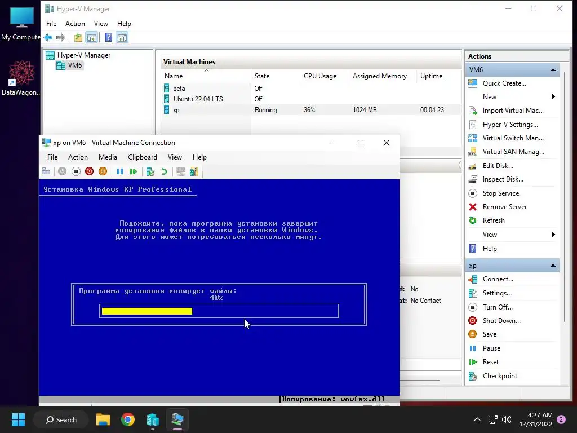Open Hyper-V Settings action
The height and width of the screenshot is (433, 577).
pos(510,125)
